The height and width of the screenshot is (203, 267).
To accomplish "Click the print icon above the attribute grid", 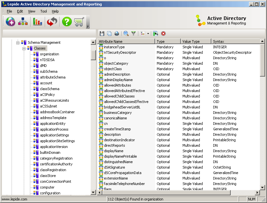I will (x=116, y=33).
